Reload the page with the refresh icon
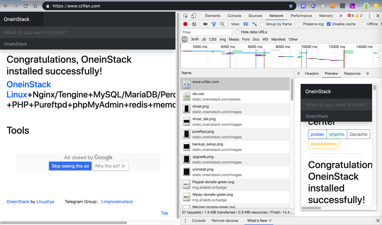 tap(26, 6)
